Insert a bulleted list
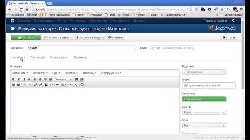 pos(77,79)
